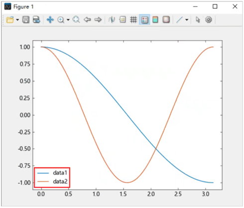Go forward to next view arrow
Viewport: 244px width, 208px height.
tap(98, 19)
